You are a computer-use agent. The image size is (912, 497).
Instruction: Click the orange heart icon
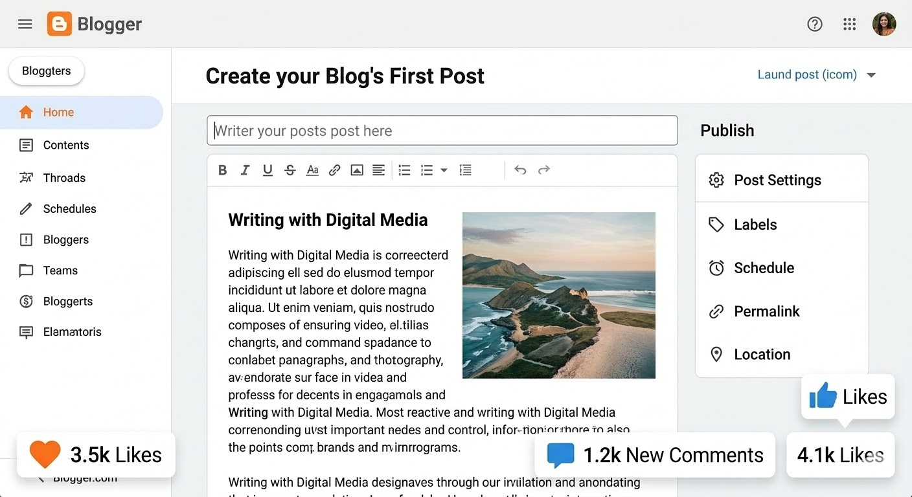pyautogui.click(x=45, y=454)
